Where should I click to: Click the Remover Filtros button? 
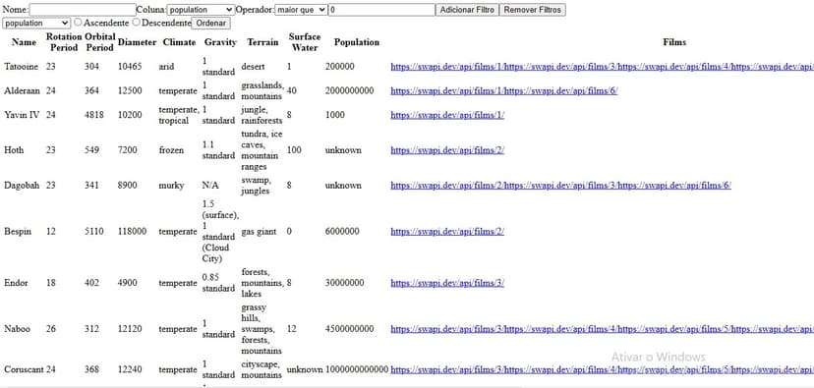532,10
